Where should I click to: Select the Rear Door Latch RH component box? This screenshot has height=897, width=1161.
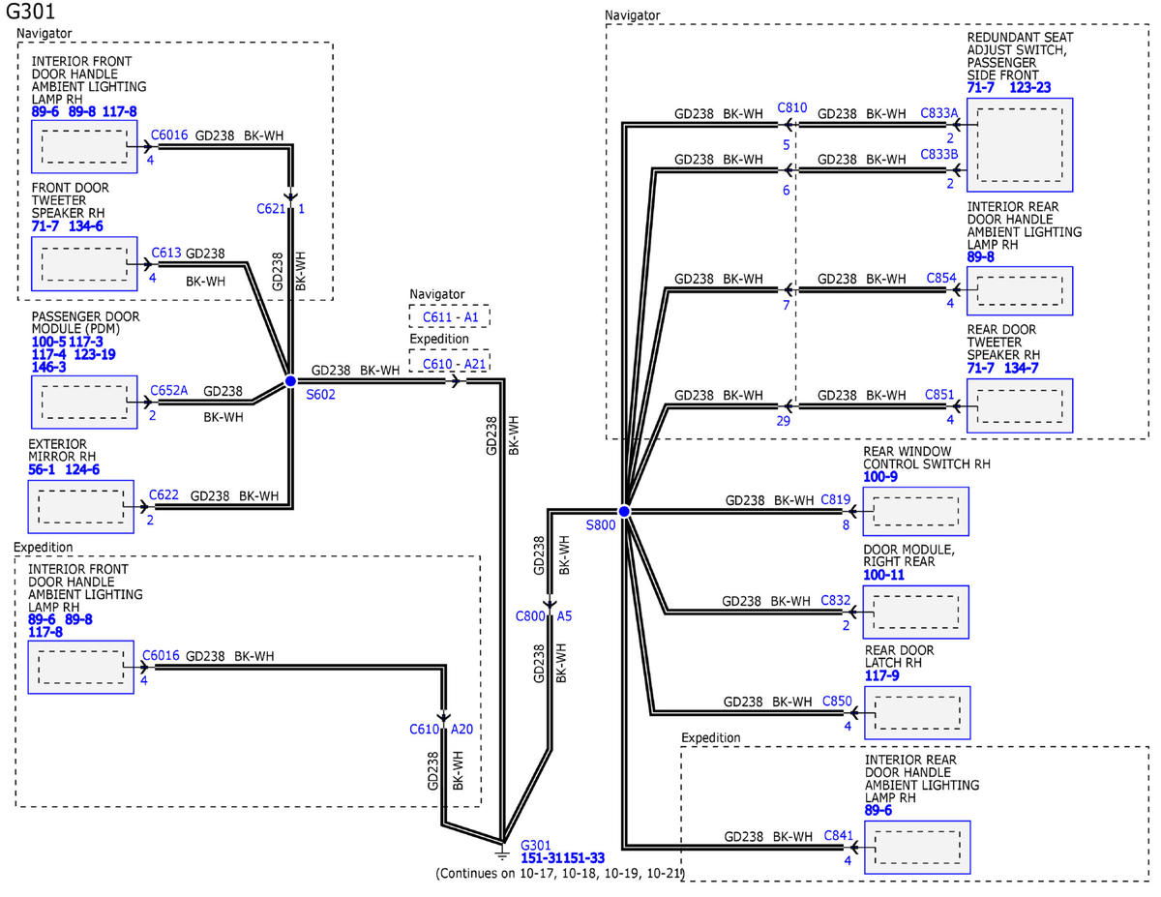pyautogui.click(x=917, y=712)
